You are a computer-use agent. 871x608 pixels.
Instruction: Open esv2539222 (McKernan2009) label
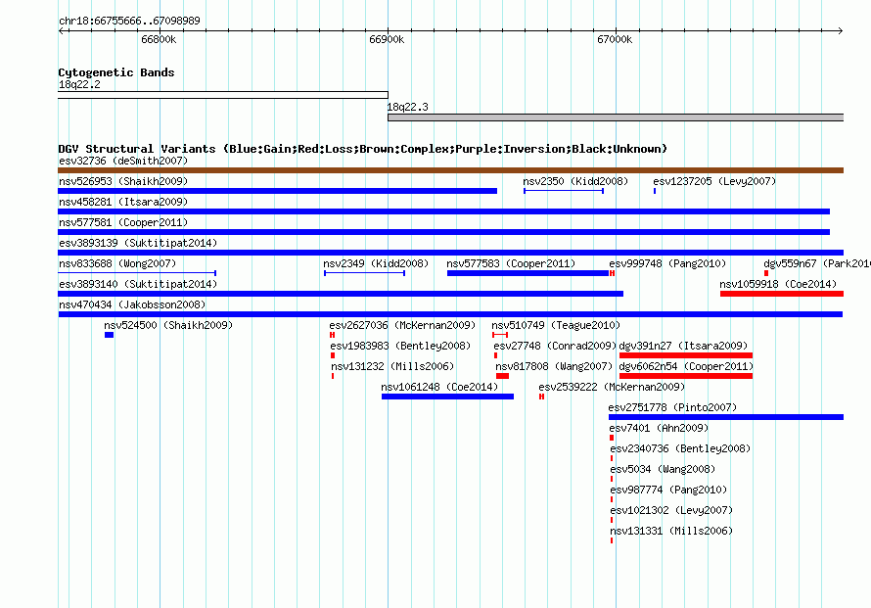tap(612, 388)
